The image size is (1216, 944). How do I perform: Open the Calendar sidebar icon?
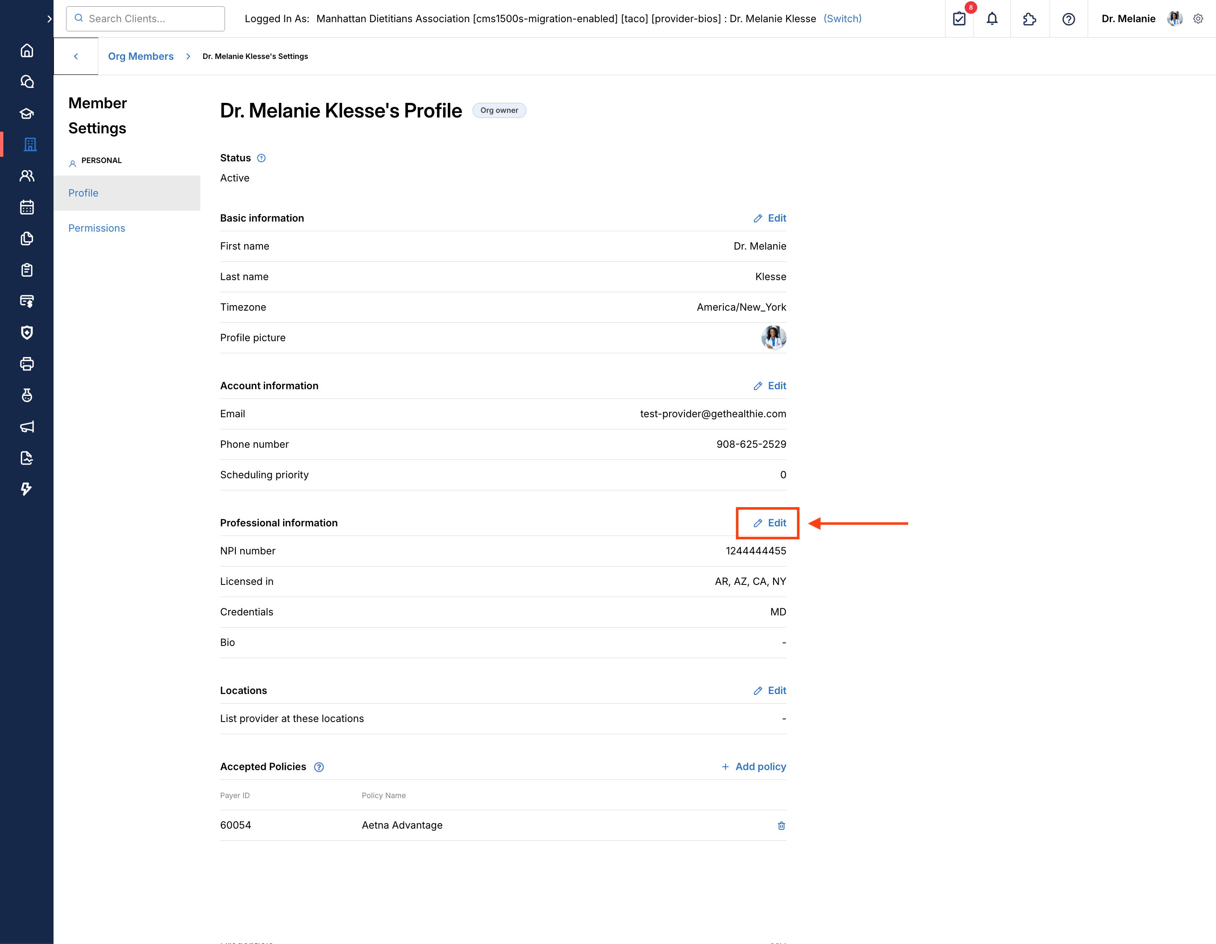[x=27, y=207]
